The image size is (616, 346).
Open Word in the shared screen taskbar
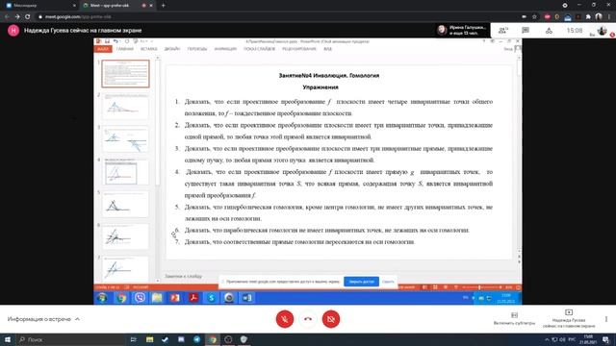(x=247, y=298)
